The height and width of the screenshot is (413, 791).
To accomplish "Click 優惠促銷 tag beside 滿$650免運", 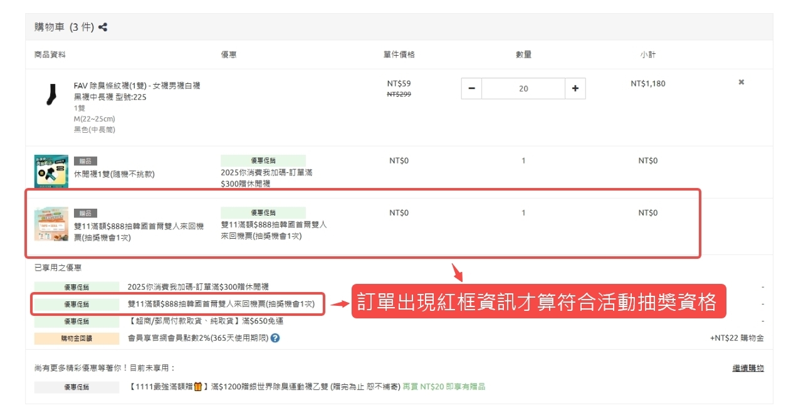I will coord(76,322).
